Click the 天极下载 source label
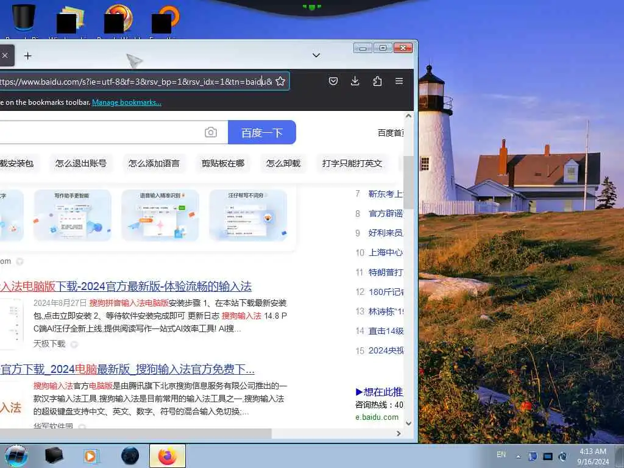This screenshot has height=468, width=624. pos(49,344)
